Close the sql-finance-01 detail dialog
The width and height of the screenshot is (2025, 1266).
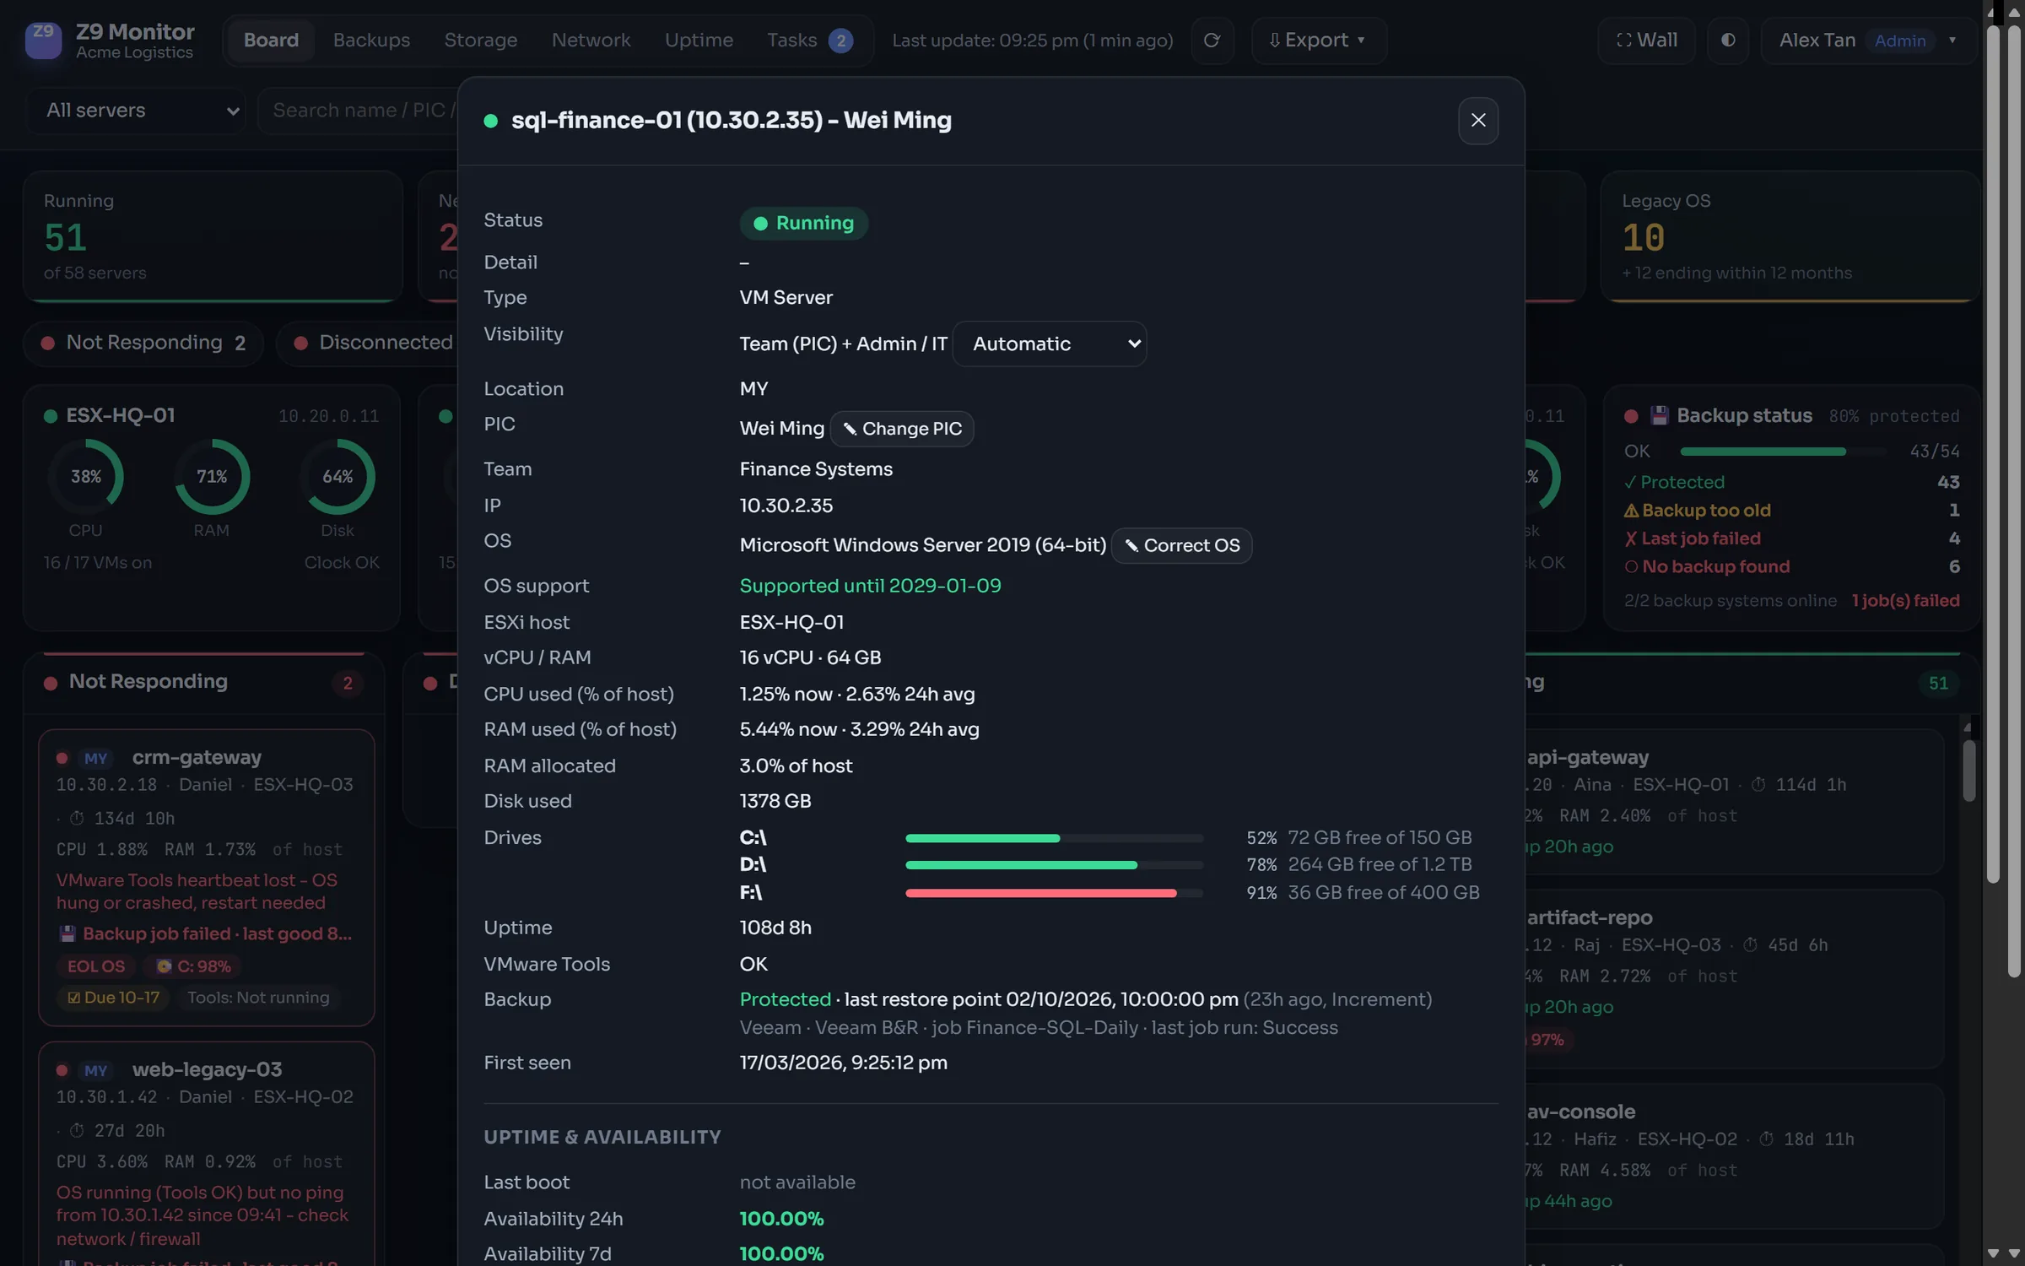click(x=1478, y=120)
